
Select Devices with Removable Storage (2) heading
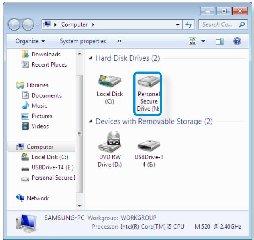154,122
